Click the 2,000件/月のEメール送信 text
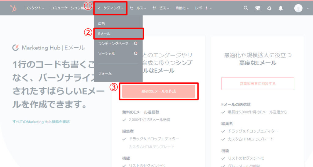 coord(149,120)
